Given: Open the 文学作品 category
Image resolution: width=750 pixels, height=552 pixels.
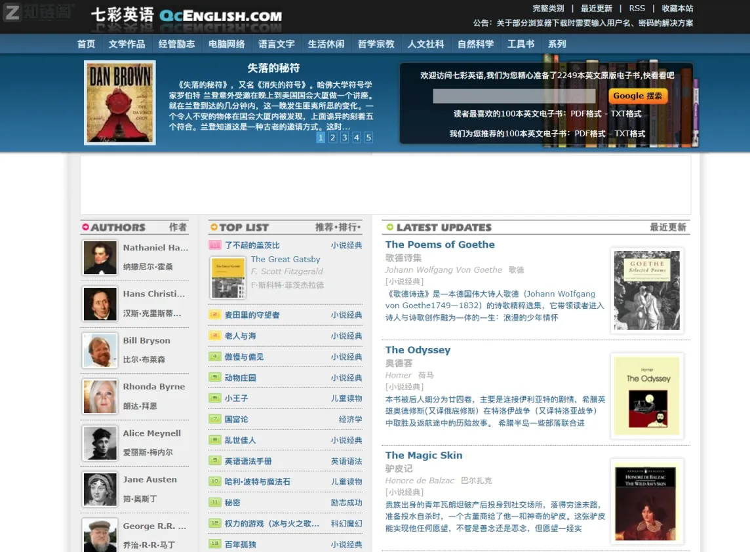Looking at the screenshot, I should tap(127, 44).
